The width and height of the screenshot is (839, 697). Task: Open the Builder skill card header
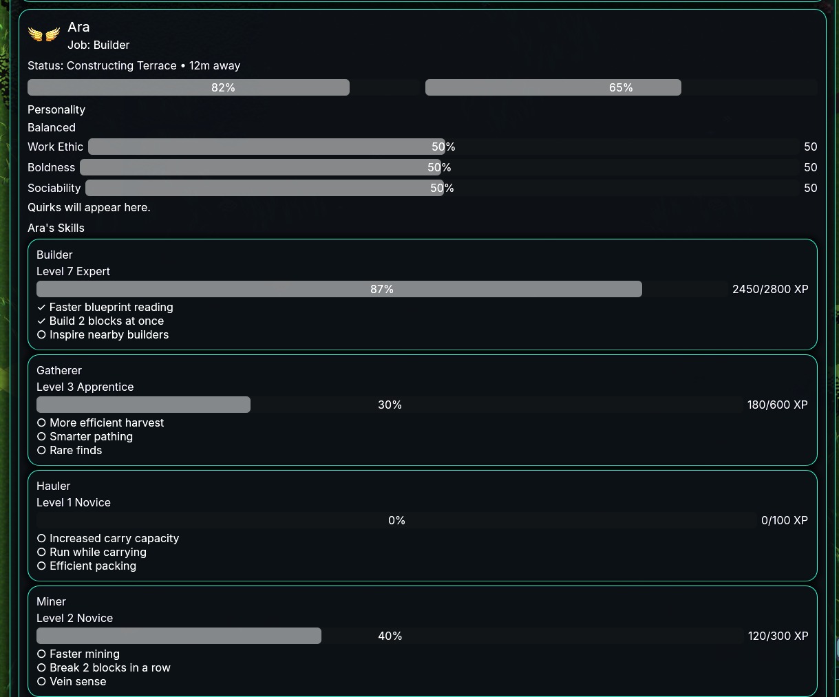click(x=54, y=255)
